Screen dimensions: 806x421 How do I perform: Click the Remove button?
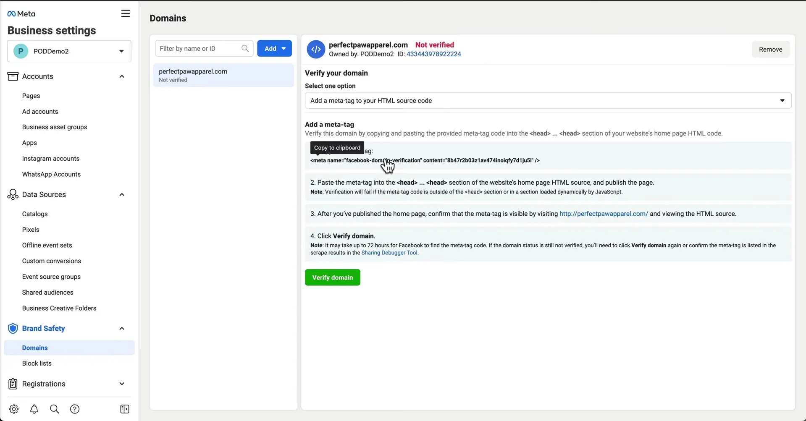(x=770, y=50)
